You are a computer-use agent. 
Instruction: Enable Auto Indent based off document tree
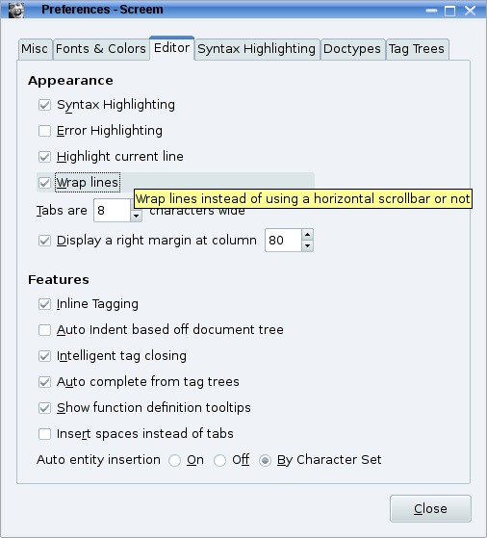click(44, 330)
